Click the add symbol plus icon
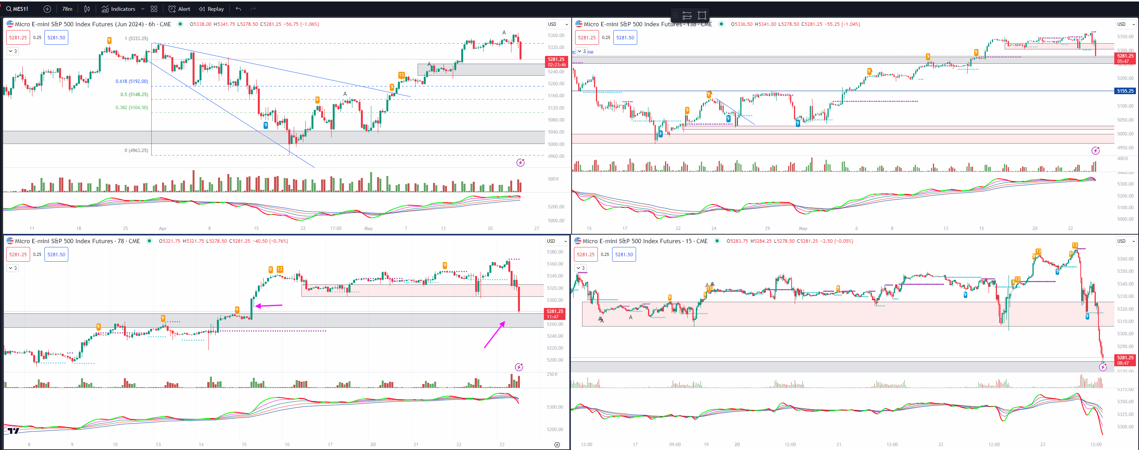The height and width of the screenshot is (450, 1139). pyautogui.click(x=47, y=9)
